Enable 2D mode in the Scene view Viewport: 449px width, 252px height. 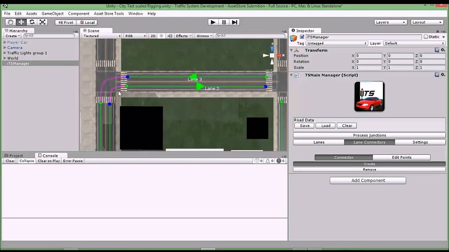tap(153, 35)
